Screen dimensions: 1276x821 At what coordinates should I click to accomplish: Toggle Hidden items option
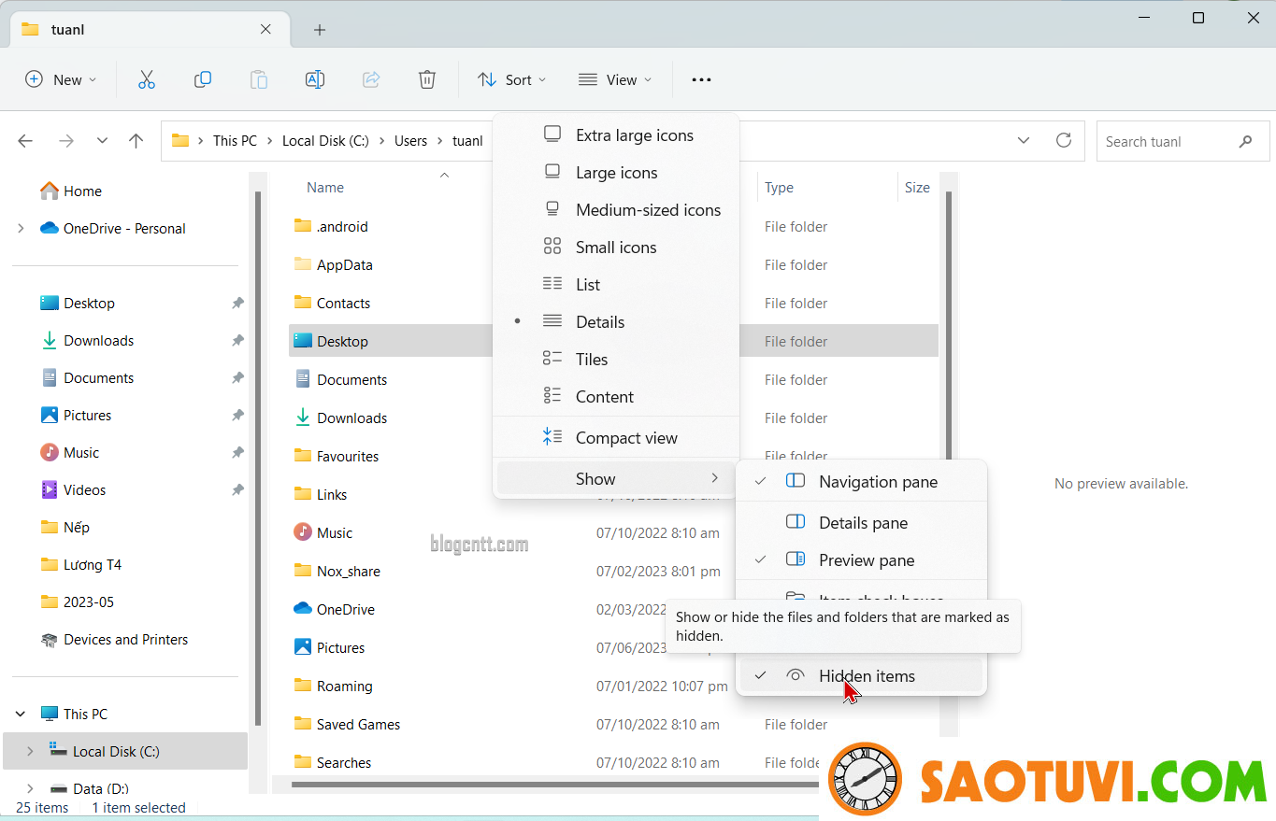point(861,676)
